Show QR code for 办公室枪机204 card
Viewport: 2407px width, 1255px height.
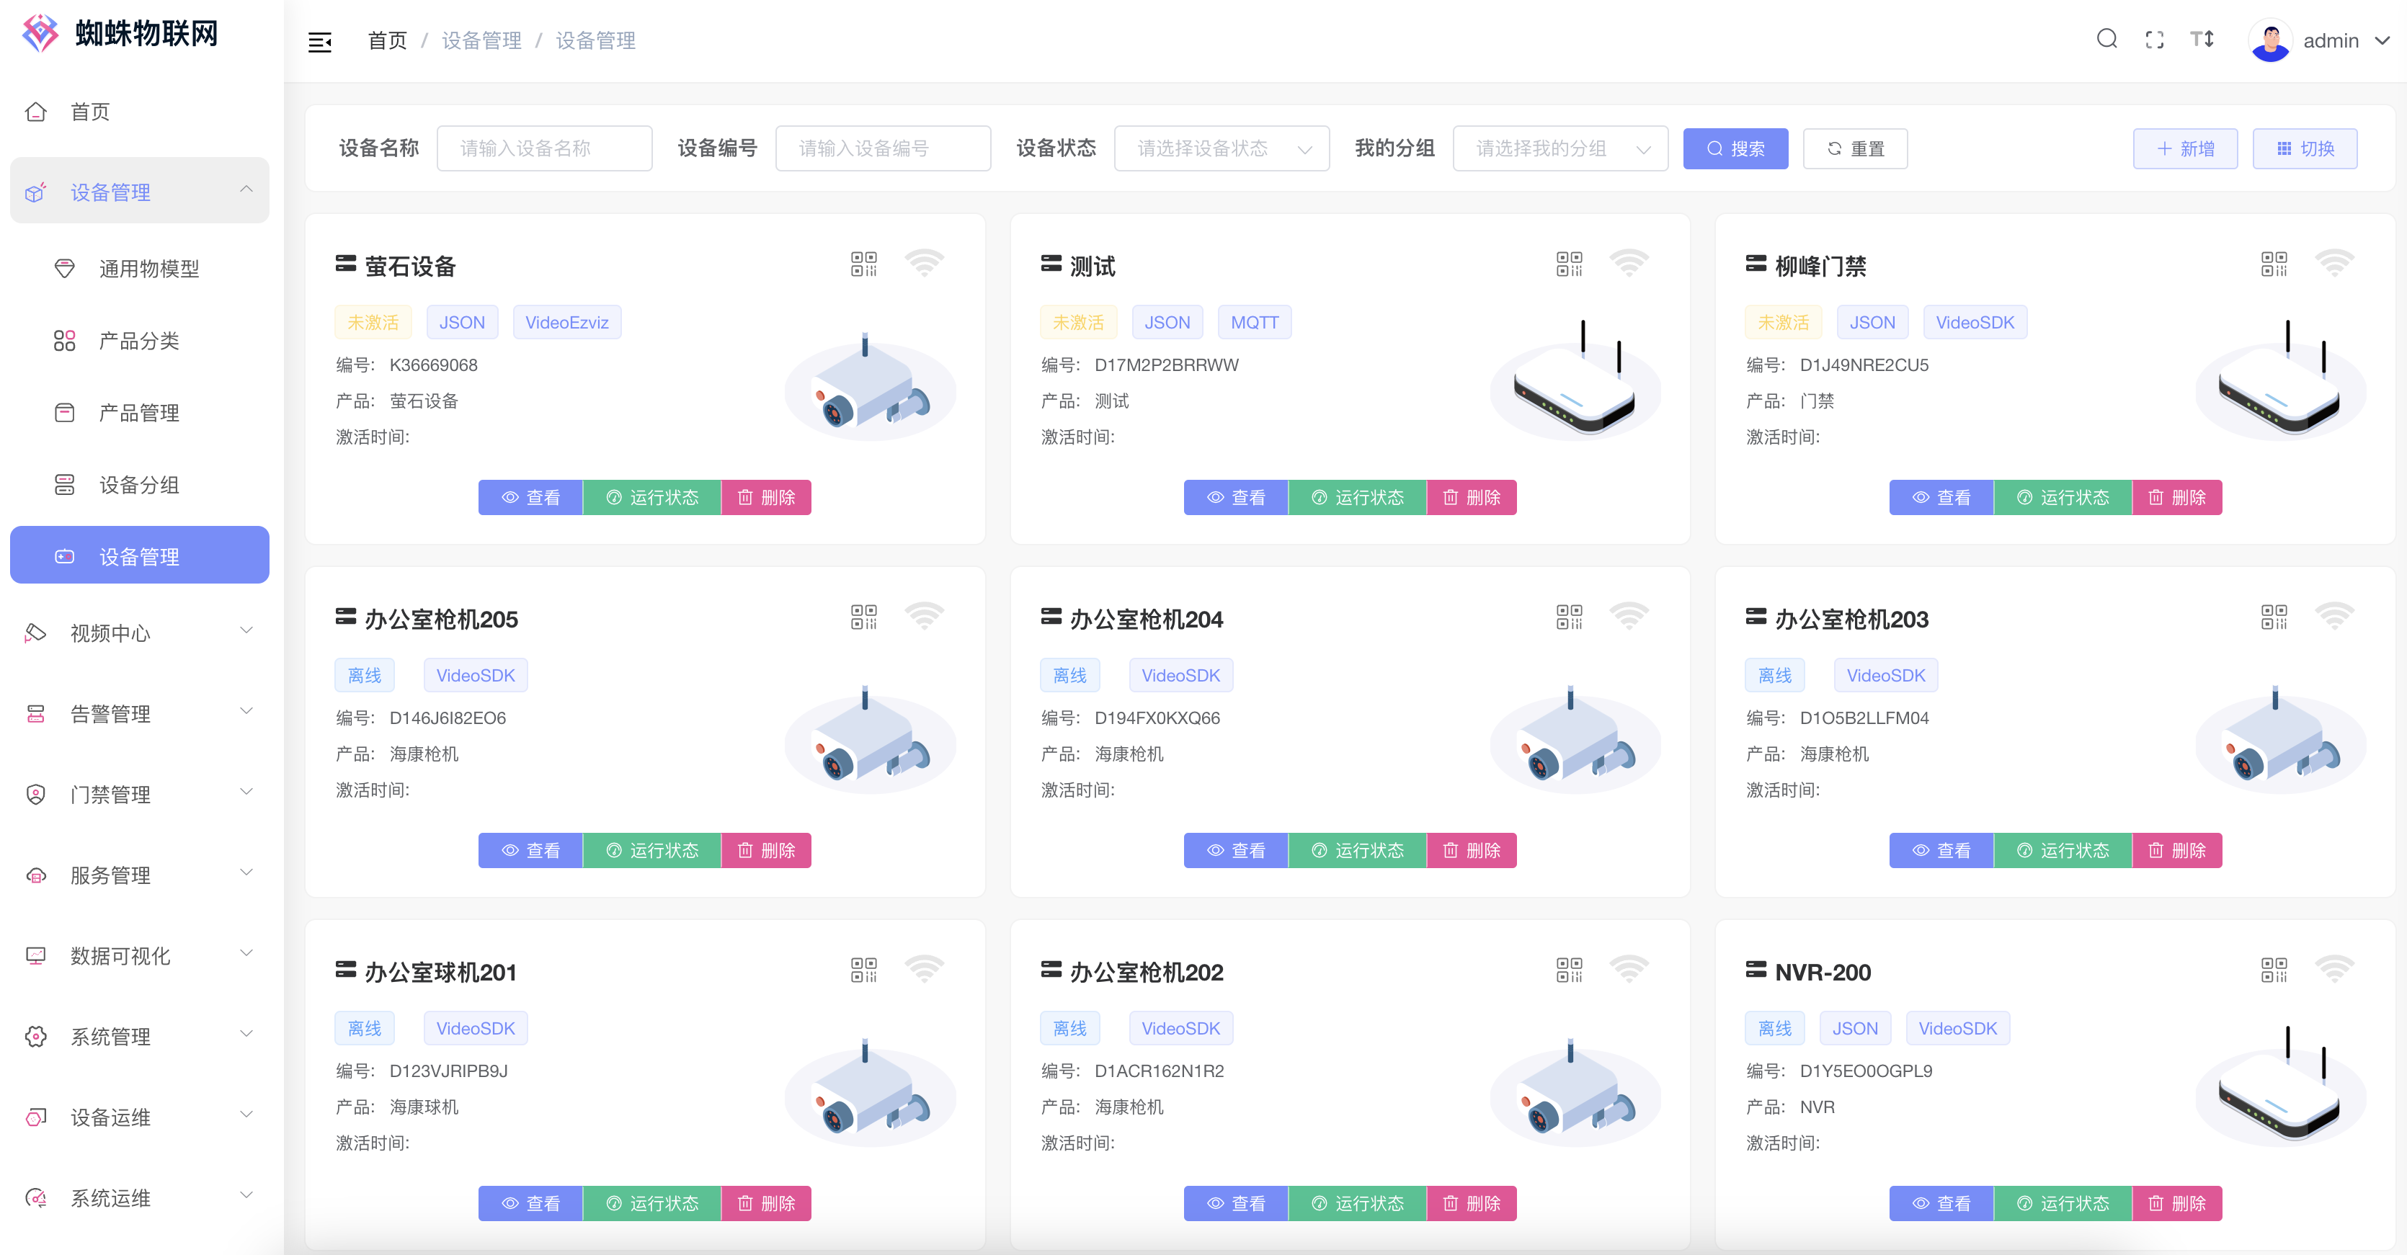click(1569, 617)
